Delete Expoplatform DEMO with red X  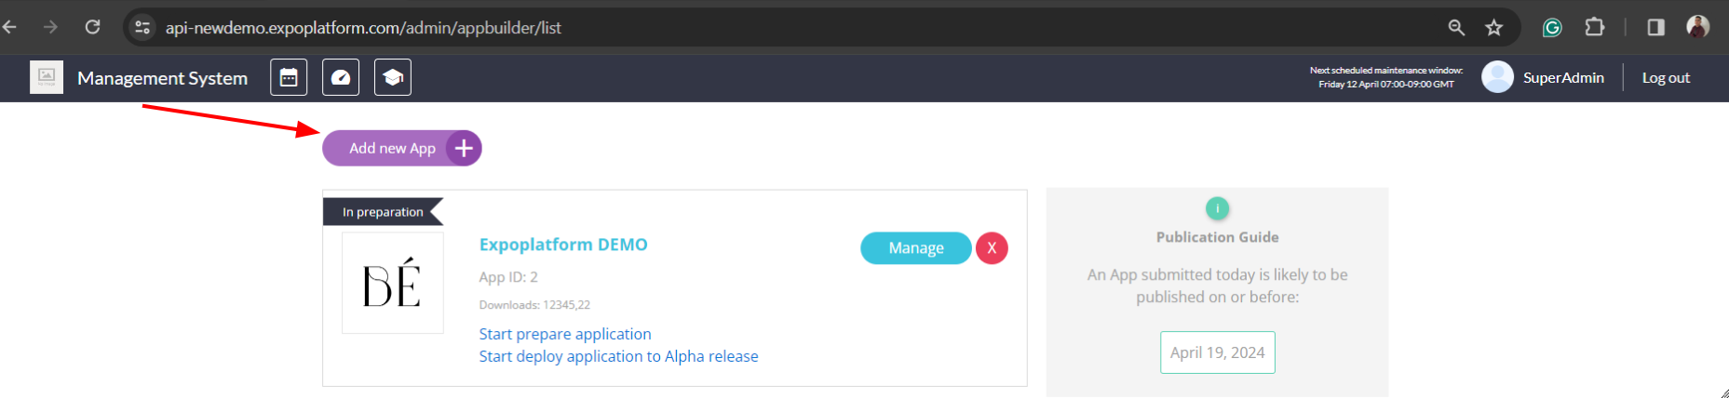pos(992,248)
